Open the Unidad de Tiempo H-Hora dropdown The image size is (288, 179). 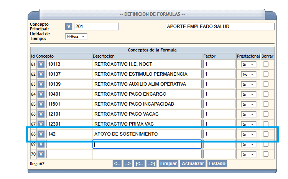pyautogui.click(x=76, y=36)
